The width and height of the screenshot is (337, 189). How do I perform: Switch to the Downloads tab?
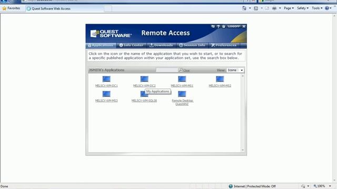pos(161,45)
